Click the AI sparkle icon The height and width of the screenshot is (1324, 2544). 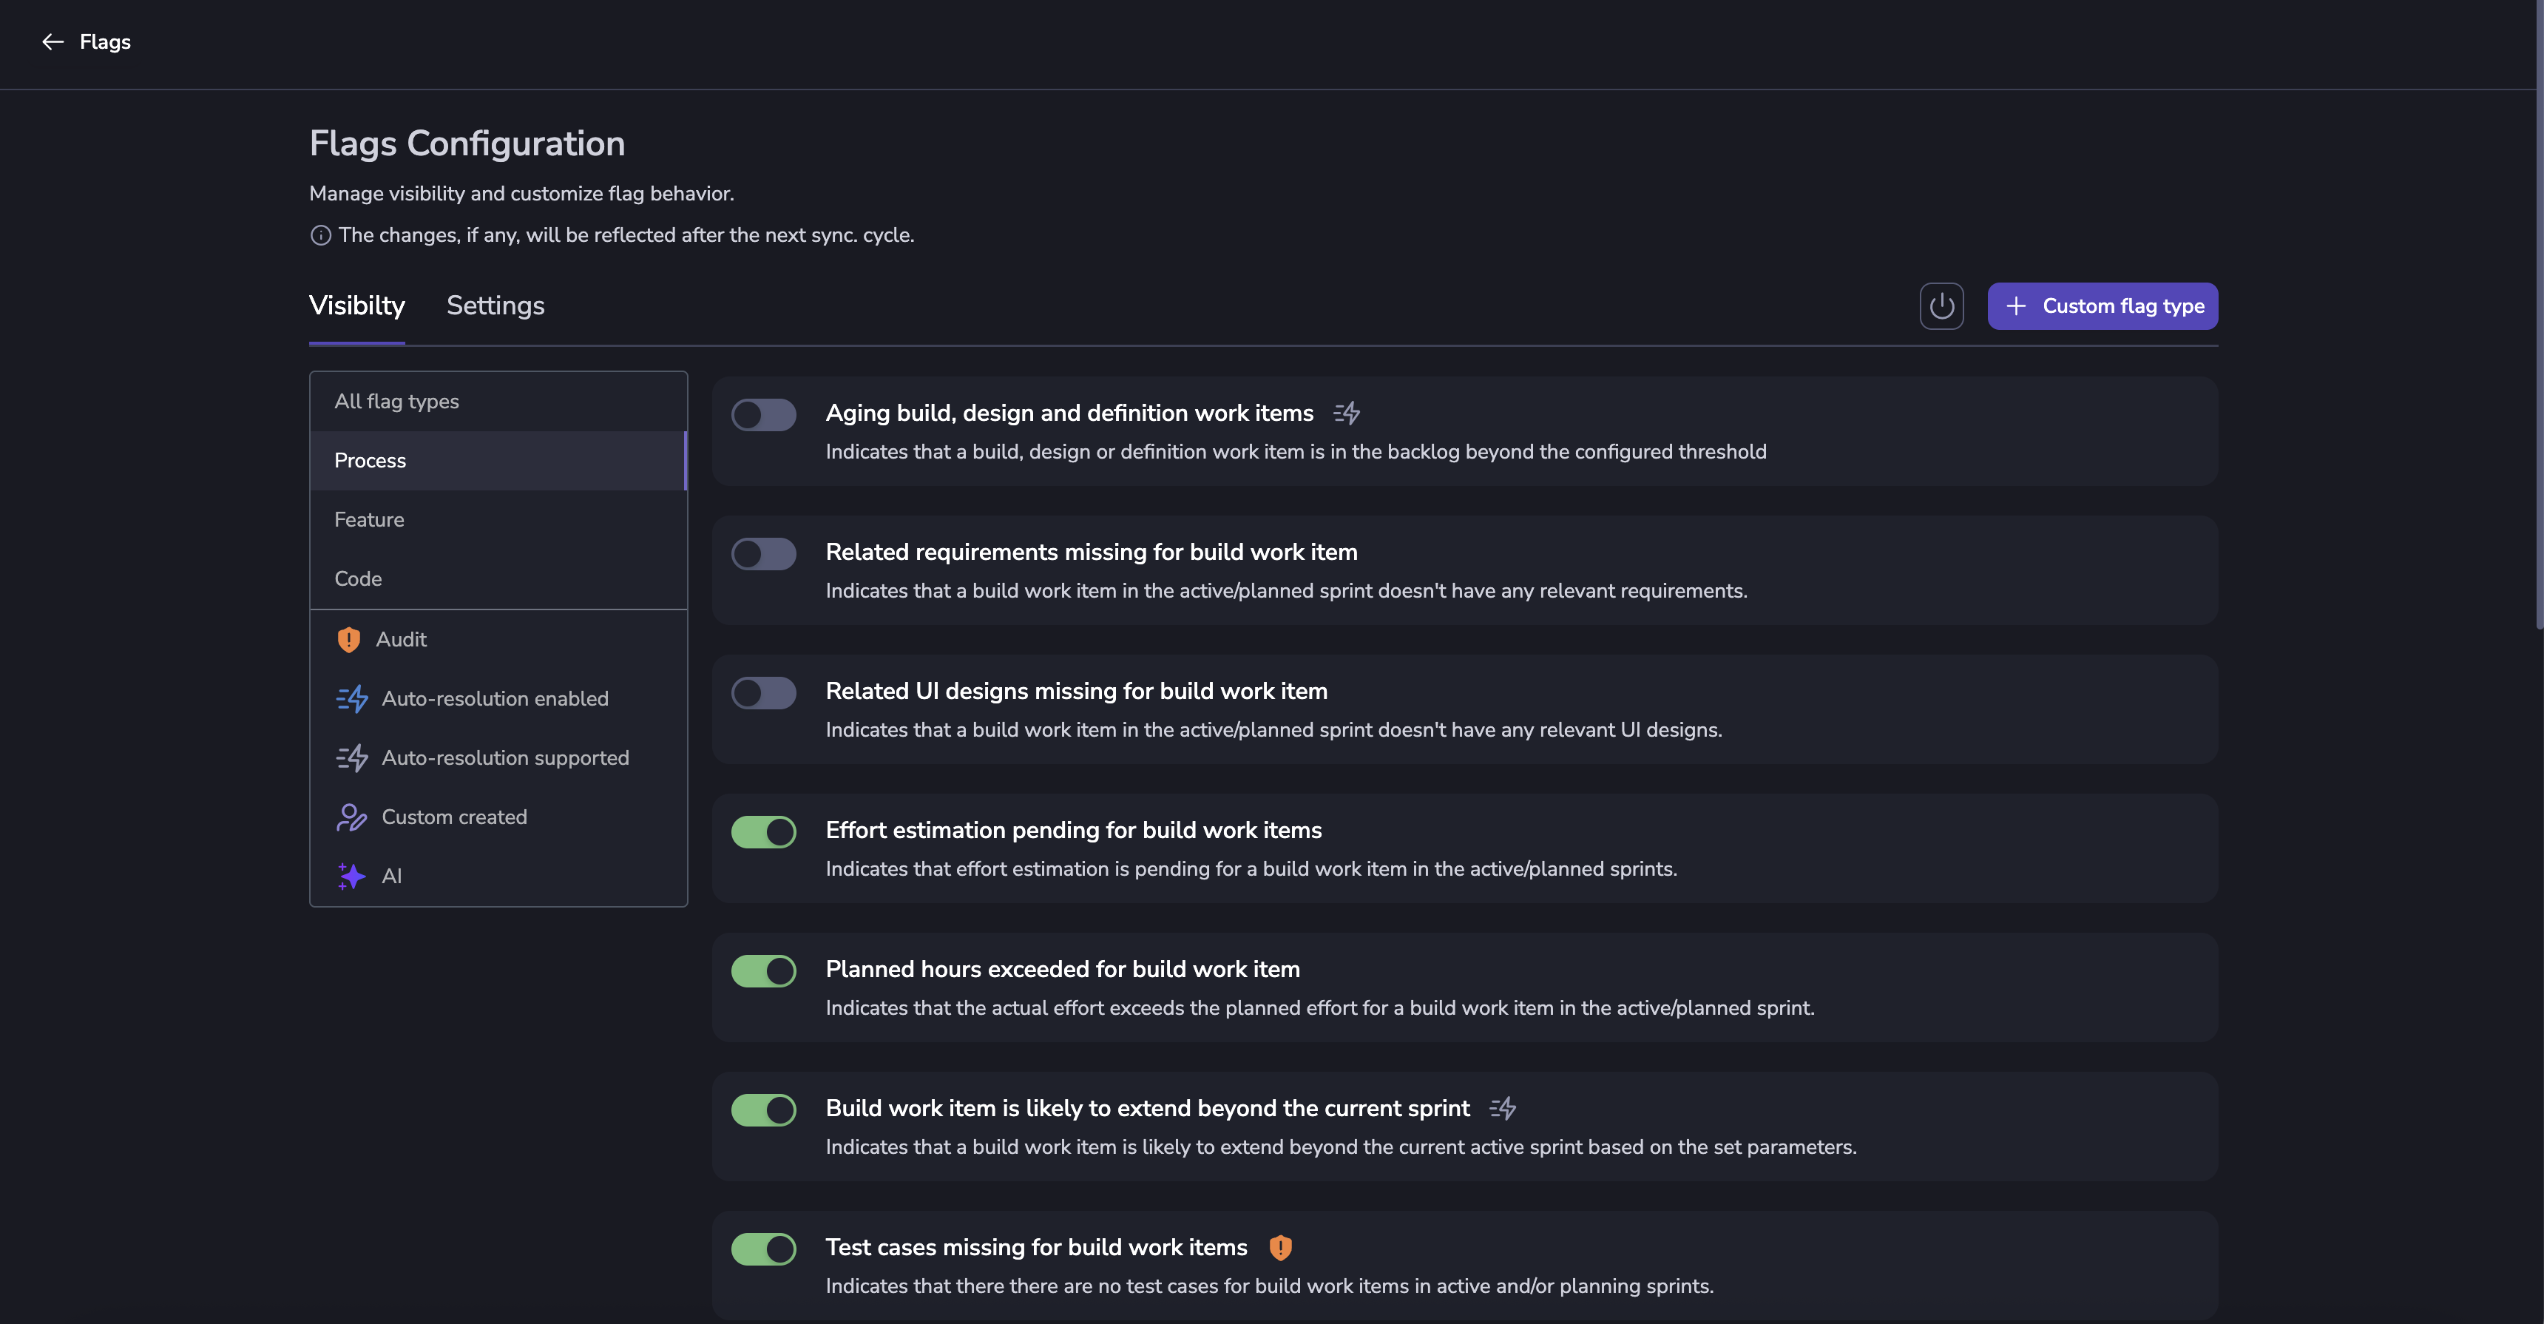tap(351, 877)
